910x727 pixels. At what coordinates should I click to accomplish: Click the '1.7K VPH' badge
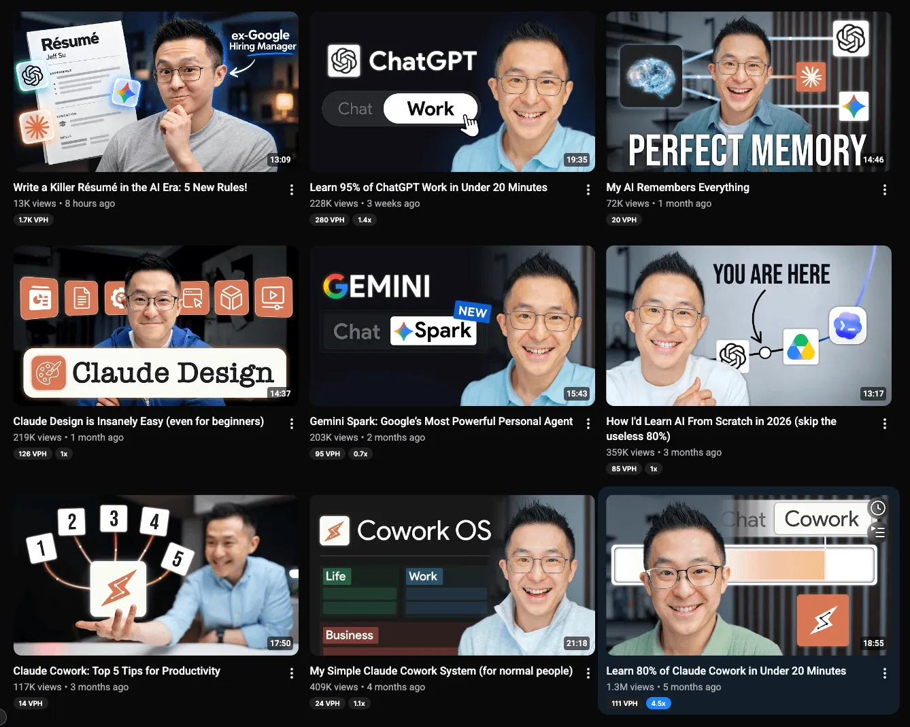pyautogui.click(x=34, y=220)
